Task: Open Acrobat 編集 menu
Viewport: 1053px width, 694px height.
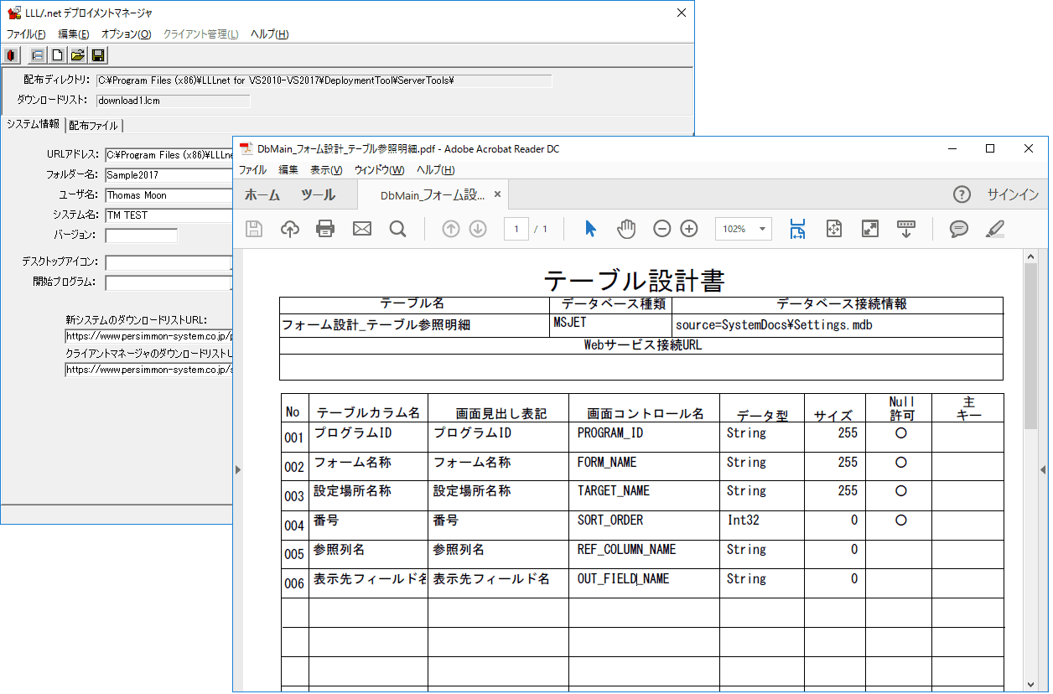Action: (288, 170)
